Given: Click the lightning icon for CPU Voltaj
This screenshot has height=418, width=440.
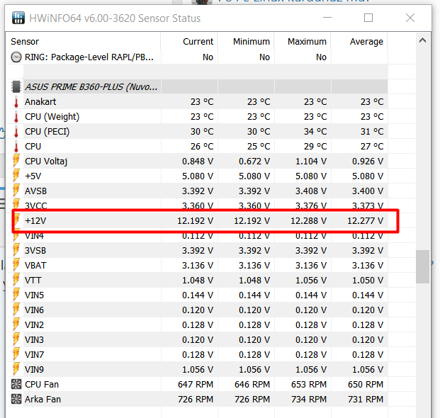Looking at the screenshot, I should click(x=16, y=161).
